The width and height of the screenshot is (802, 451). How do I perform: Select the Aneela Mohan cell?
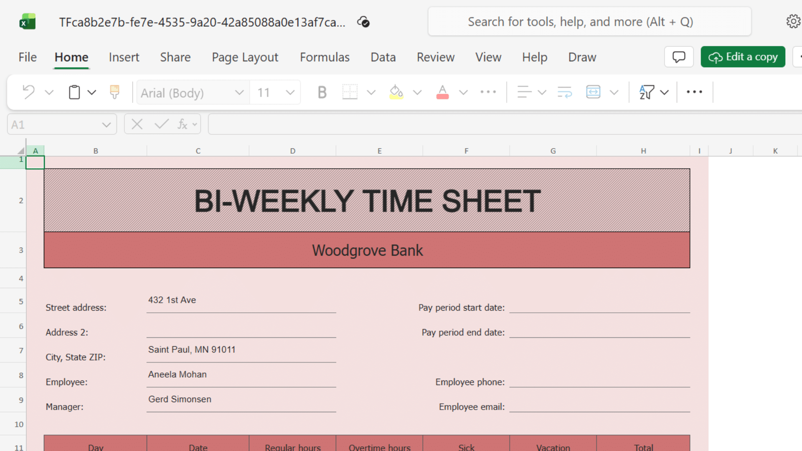(x=241, y=375)
